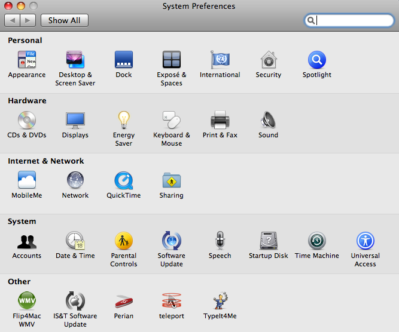Go forward with the right arrow button
This screenshot has height=332, width=399.
28,20
